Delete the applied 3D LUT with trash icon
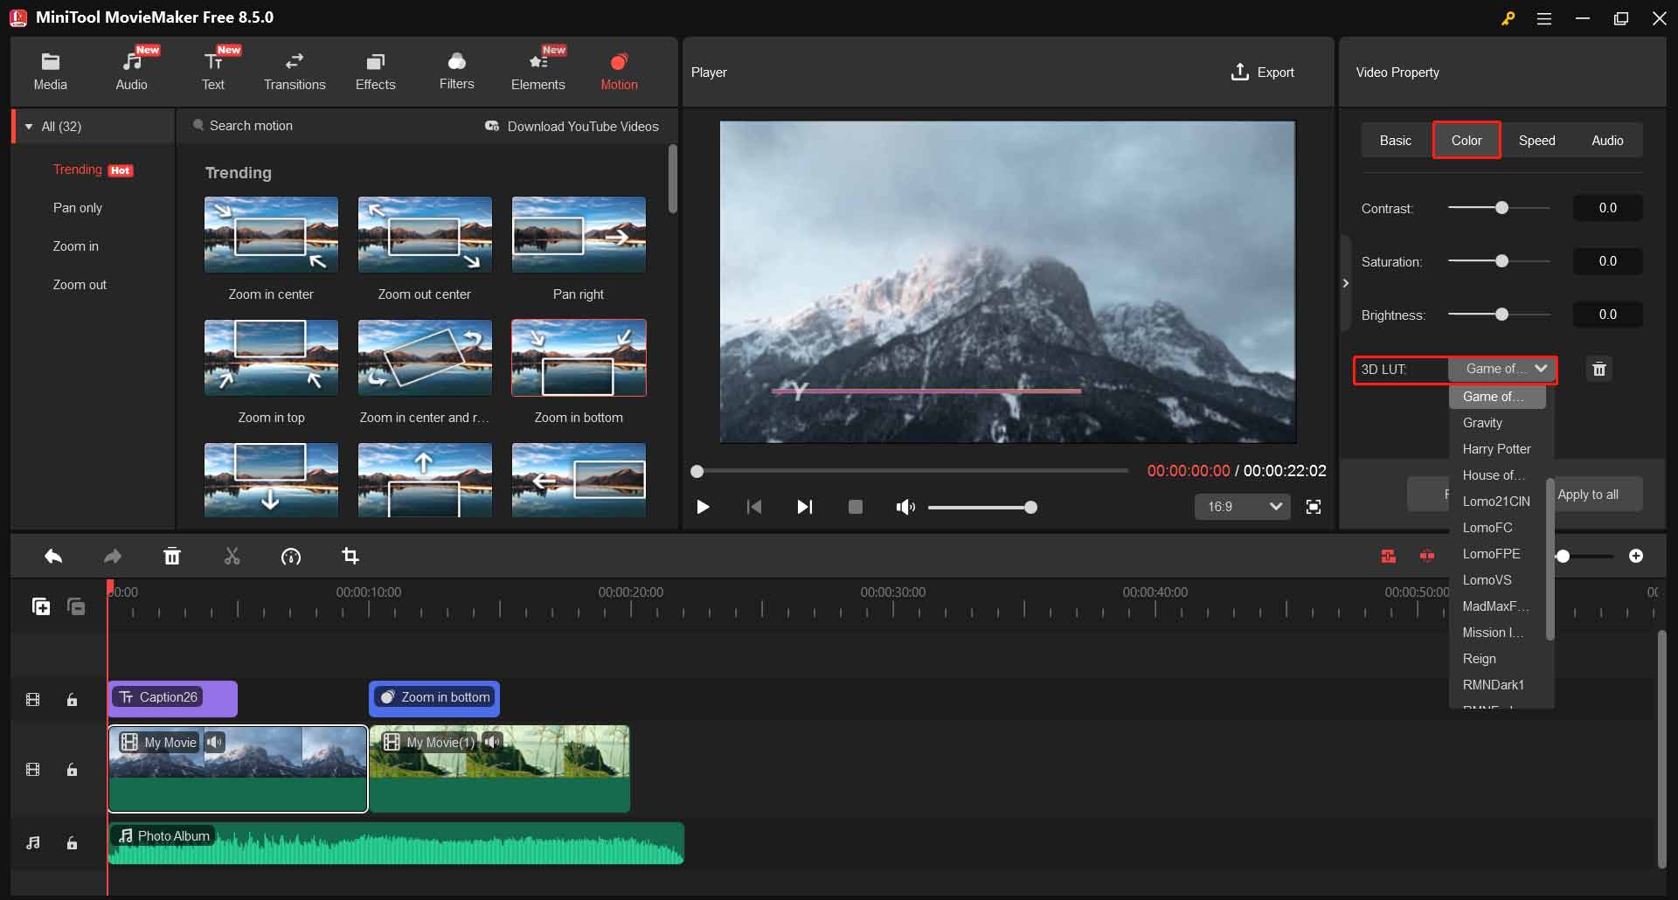1678x900 pixels. pyautogui.click(x=1598, y=369)
